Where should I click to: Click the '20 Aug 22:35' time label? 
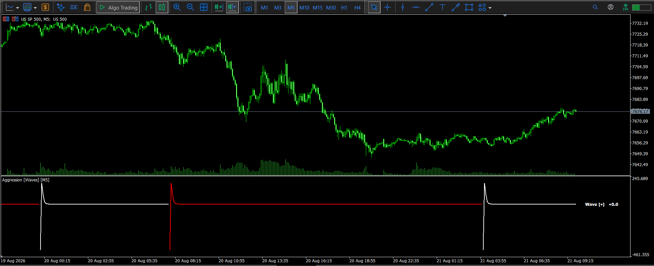406,261
